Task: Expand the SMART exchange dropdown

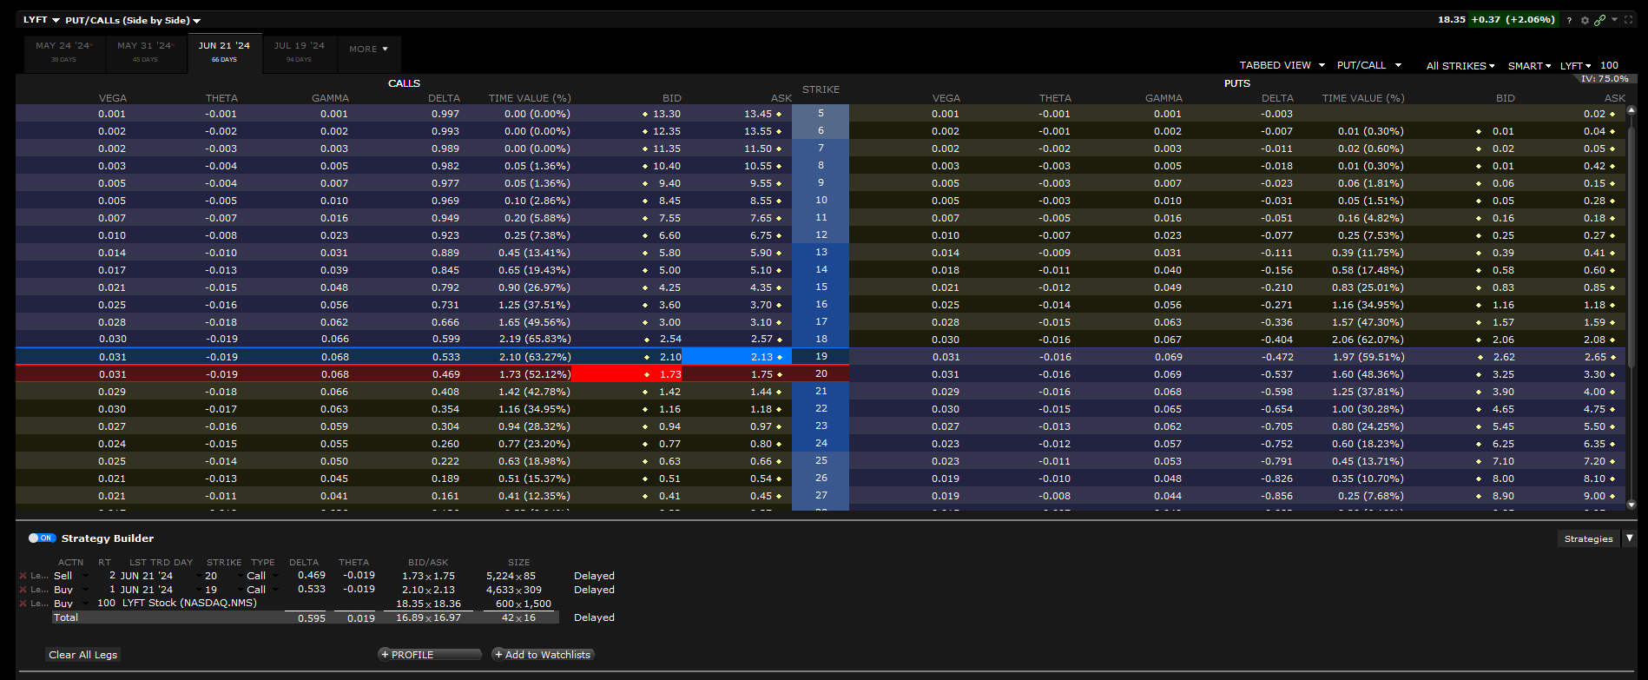Action: [x=1529, y=66]
